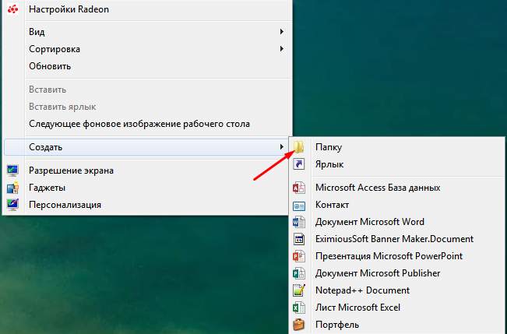
Task: Select the Создать menu item
Action: point(147,147)
